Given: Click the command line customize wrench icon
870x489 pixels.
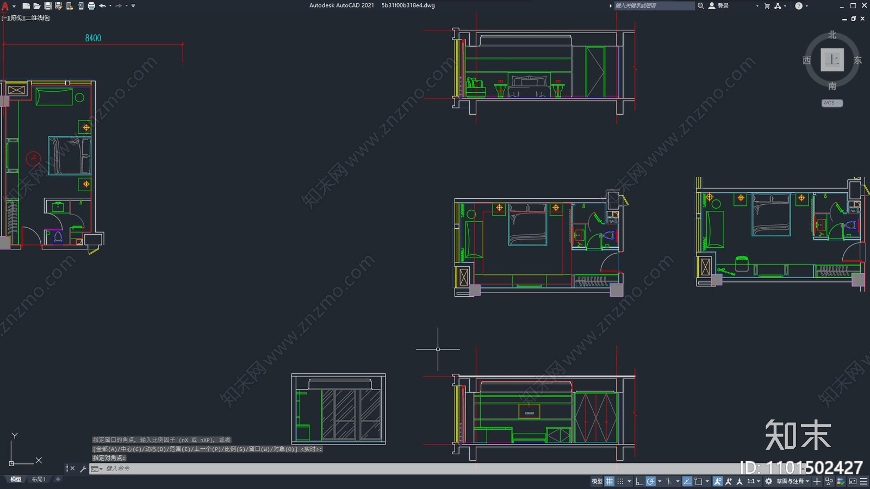Looking at the screenshot, I should tap(83, 468).
